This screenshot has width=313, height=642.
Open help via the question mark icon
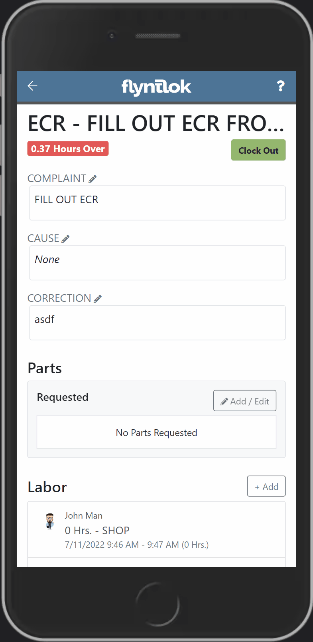(281, 85)
